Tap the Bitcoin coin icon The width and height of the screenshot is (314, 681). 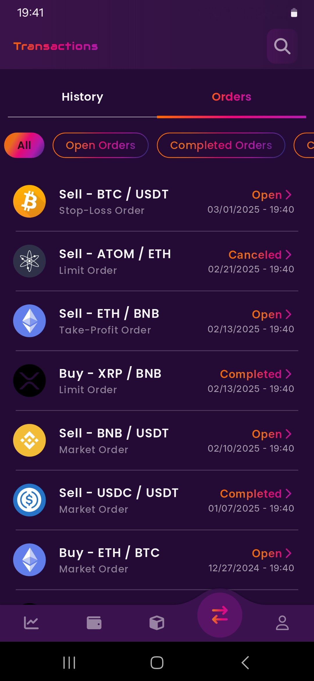click(x=29, y=201)
